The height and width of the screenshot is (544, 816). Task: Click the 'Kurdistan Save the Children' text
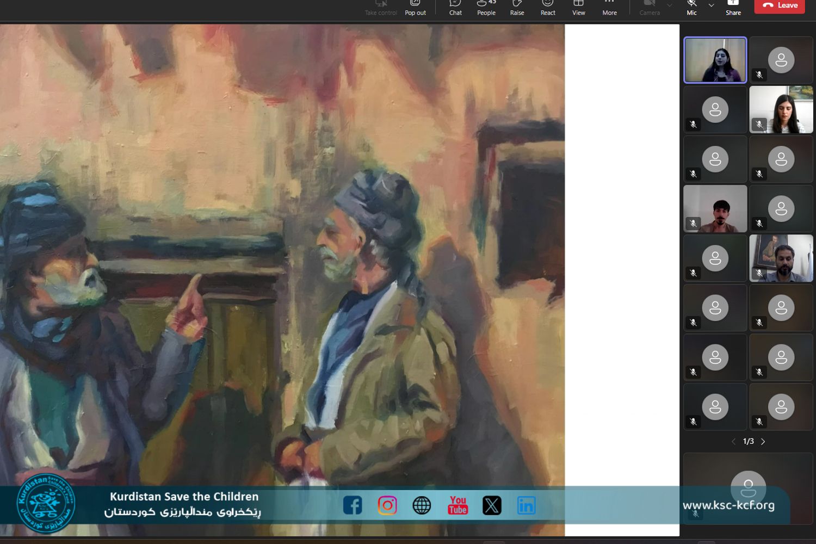tap(184, 497)
